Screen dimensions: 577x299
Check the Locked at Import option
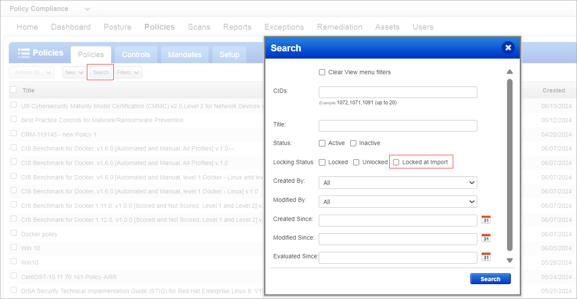pos(396,162)
